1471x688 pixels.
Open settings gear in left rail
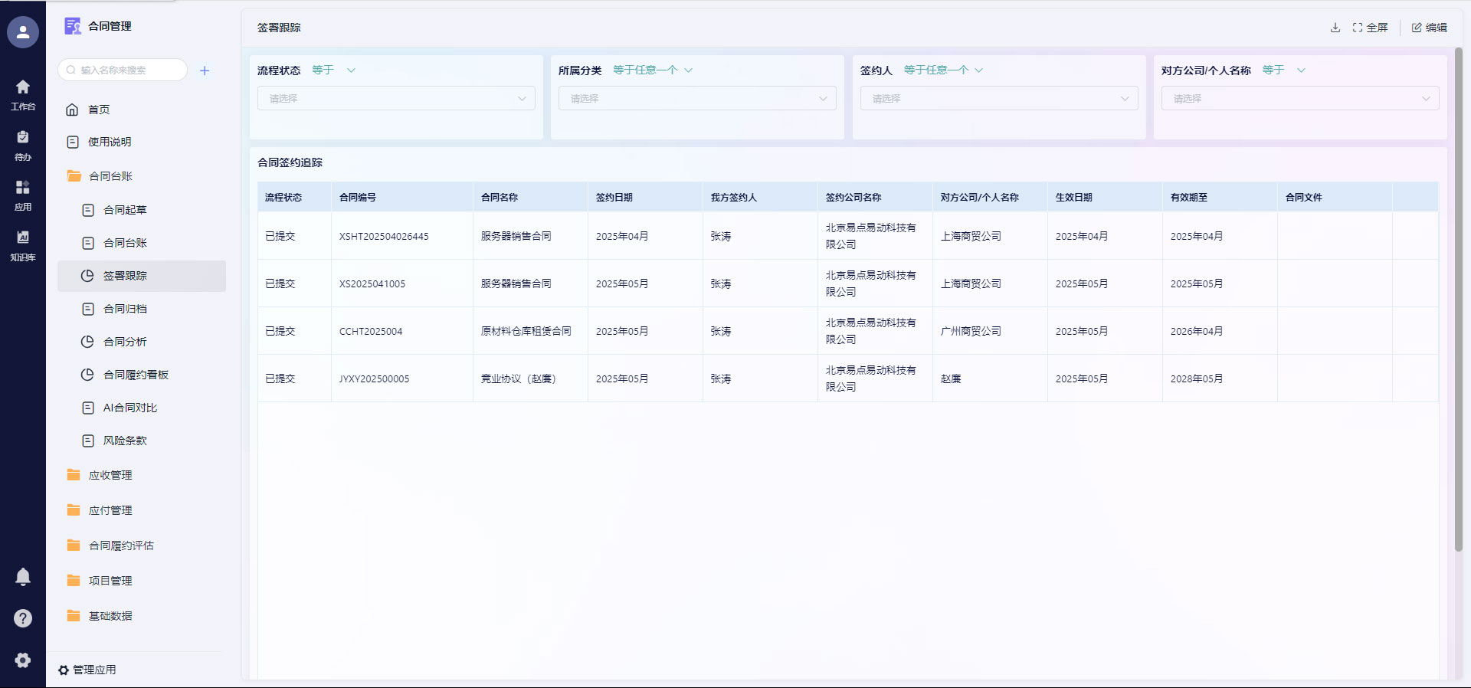coord(23,660)
